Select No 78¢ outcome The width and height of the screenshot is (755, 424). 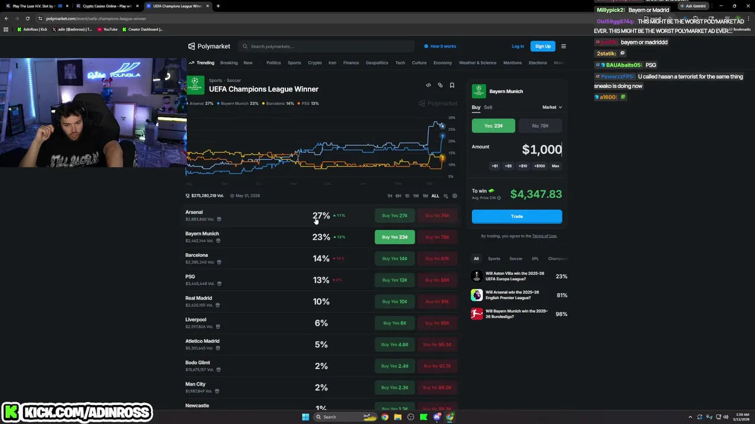tap(540, 125)
